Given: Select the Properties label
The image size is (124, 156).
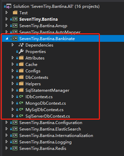Looking at the screenshot, I should point(36,52).
